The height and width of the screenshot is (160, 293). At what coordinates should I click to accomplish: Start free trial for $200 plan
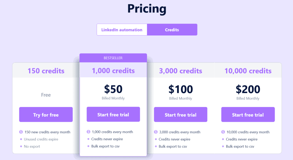pyautogui.click(x=248, y=115)
